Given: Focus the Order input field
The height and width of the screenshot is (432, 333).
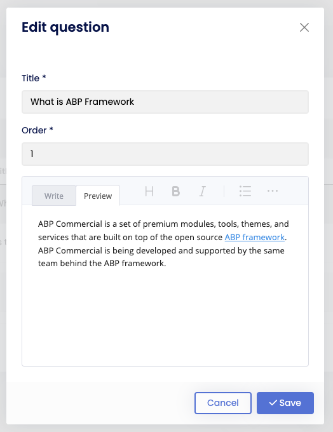Looking at the screenshot, I should point(165,154).
